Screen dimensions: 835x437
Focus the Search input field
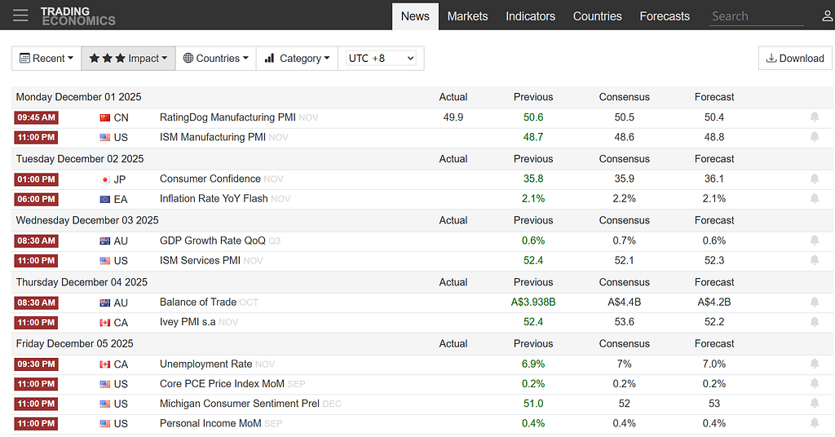pos(756,16)
